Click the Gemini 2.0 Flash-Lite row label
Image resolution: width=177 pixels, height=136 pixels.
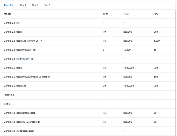[x=15, y=86]
